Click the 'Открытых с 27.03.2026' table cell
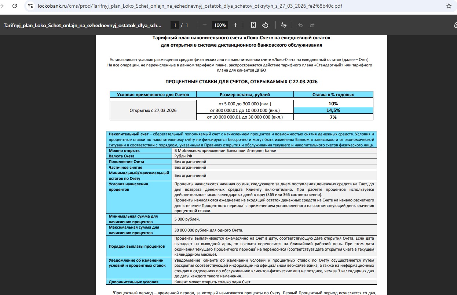This screenshot has width=457, height=295. pos(153,110)
